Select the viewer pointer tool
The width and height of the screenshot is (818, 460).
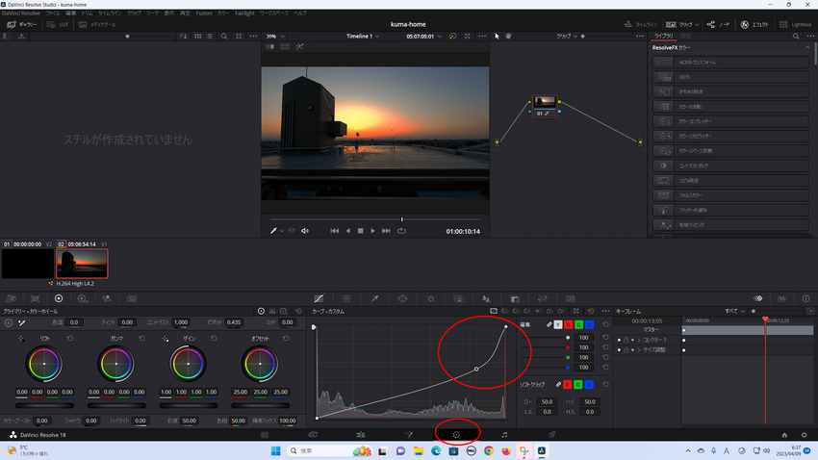497,37
